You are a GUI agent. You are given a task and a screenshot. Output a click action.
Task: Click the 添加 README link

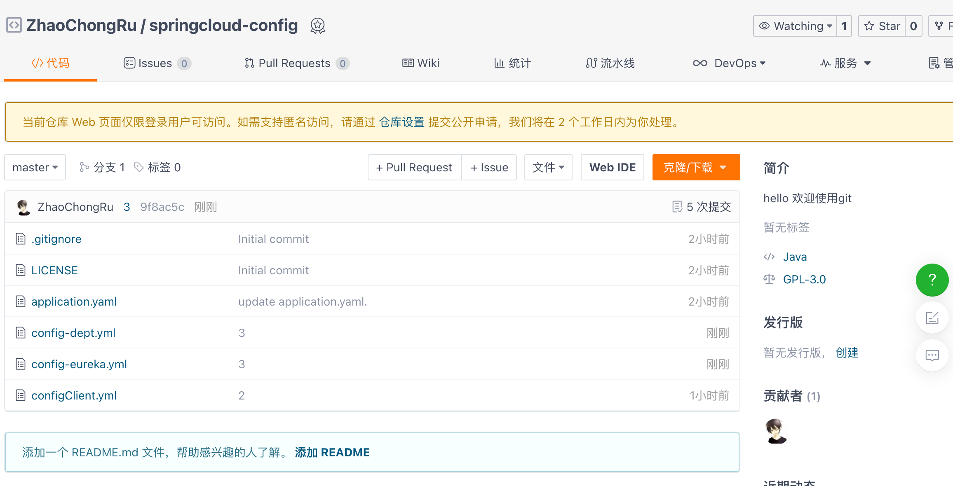332,452
